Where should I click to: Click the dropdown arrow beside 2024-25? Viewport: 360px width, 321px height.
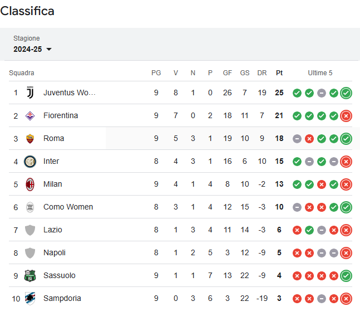pyautogui.click(x=49, y=49)
